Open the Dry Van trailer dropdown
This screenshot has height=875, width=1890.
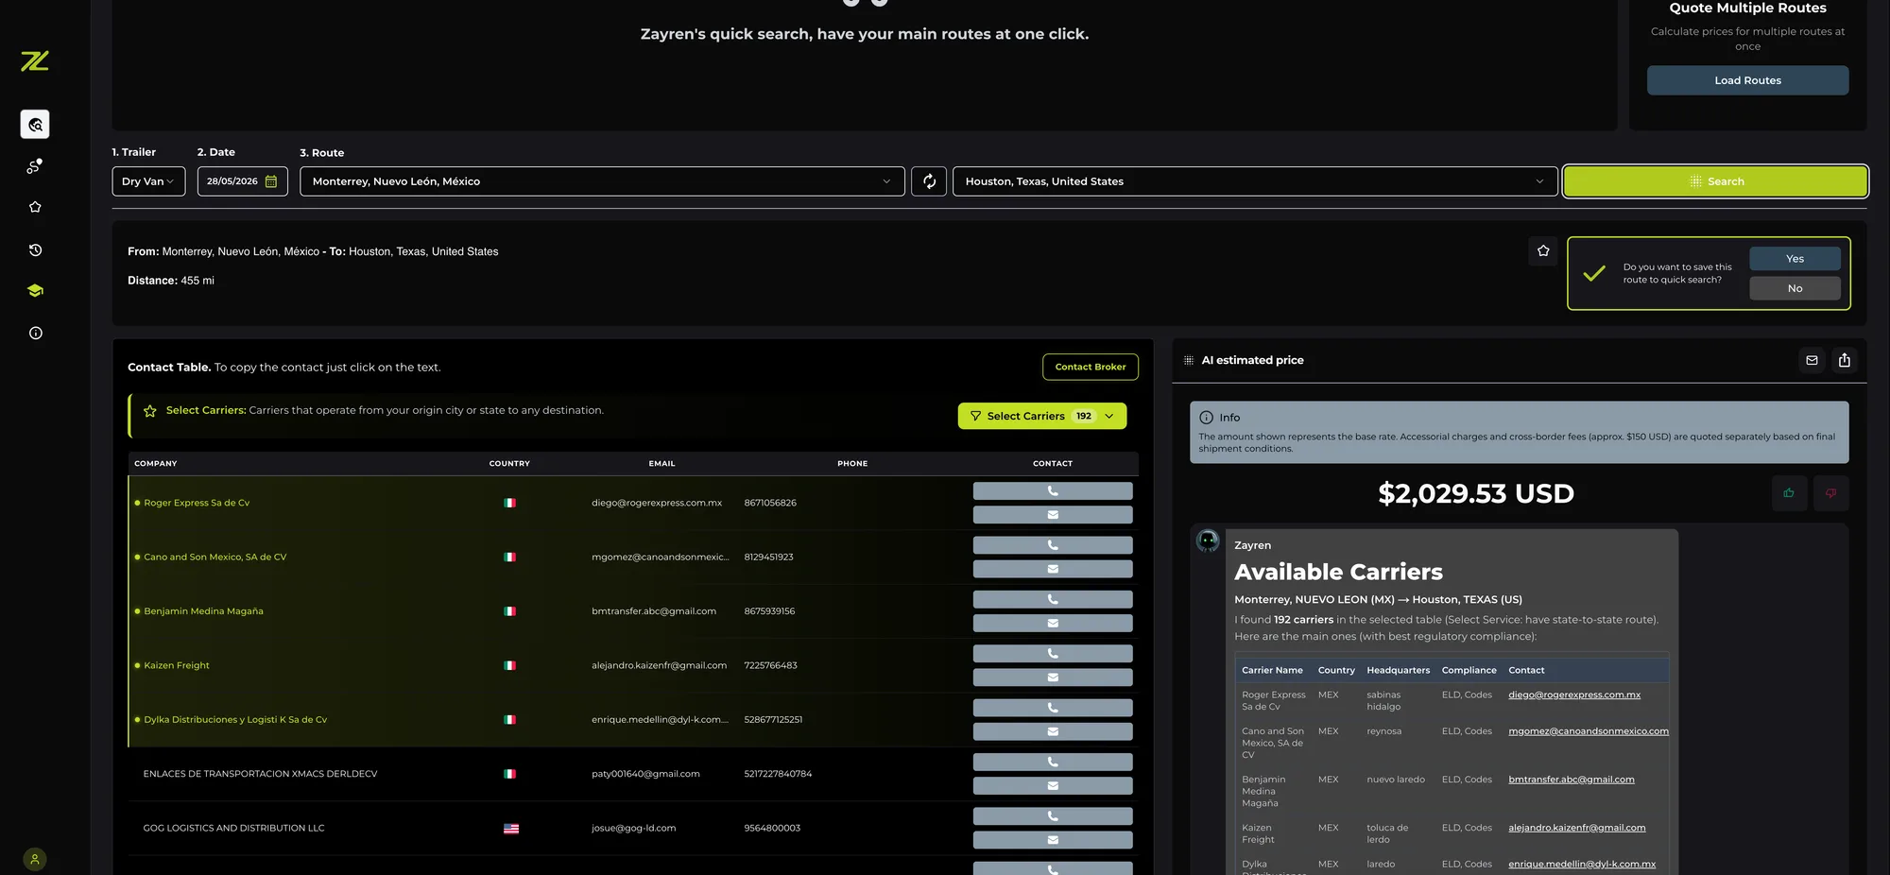click(x=148, y=181)
